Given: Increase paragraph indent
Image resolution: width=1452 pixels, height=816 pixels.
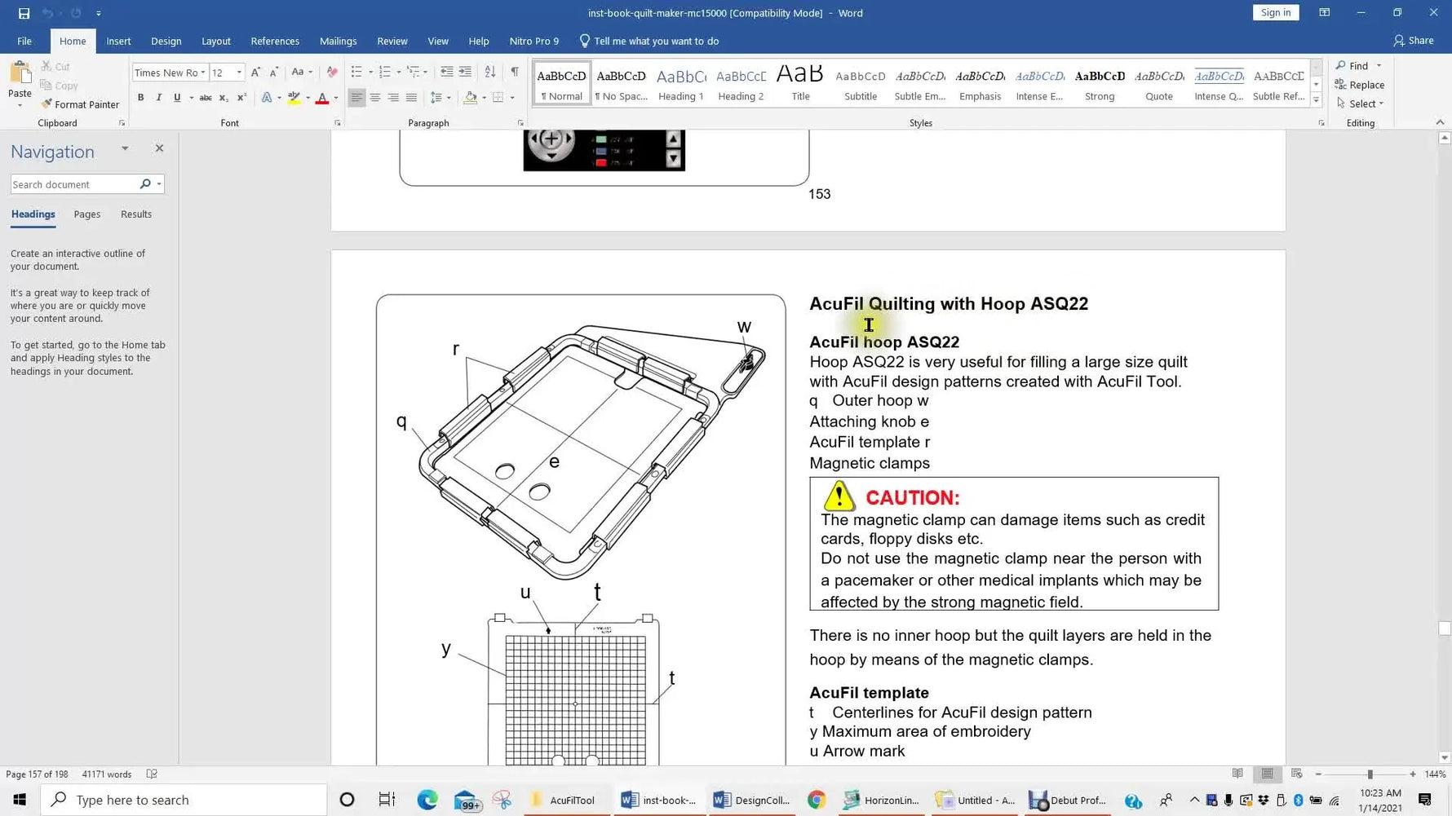Looking at the screenshot, I should pyautogui.click(x=465, y=73).
